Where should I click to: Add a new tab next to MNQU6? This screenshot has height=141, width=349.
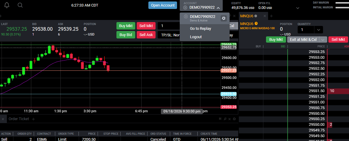[271, 16]
